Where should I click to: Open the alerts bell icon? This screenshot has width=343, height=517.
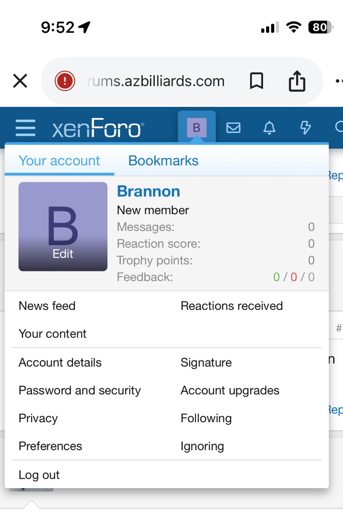click(269, 128)
